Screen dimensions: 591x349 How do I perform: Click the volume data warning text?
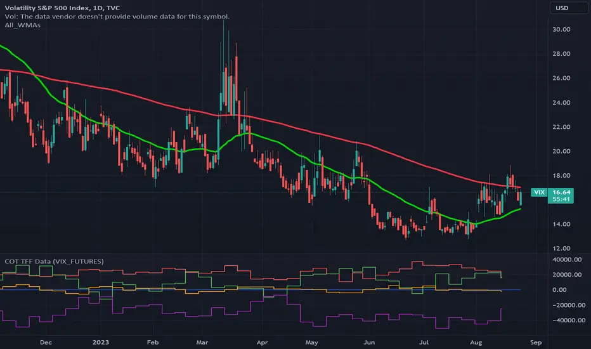click(x=117, y=16)
